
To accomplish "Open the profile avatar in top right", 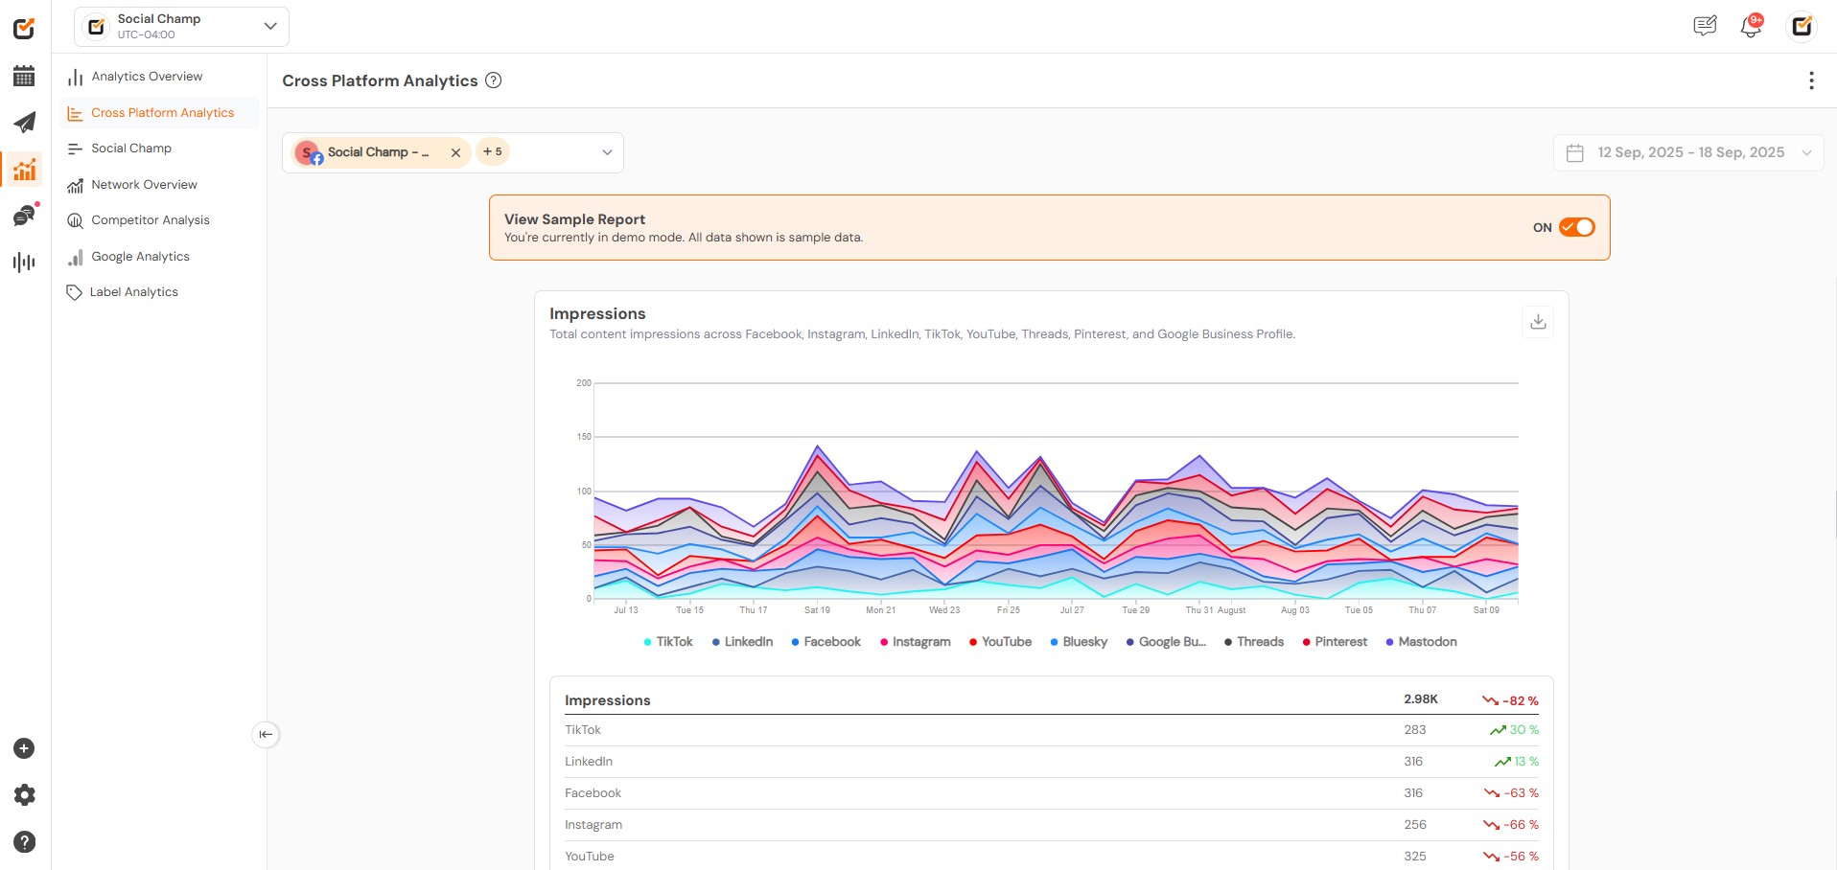I will (x=1802, y=26).
